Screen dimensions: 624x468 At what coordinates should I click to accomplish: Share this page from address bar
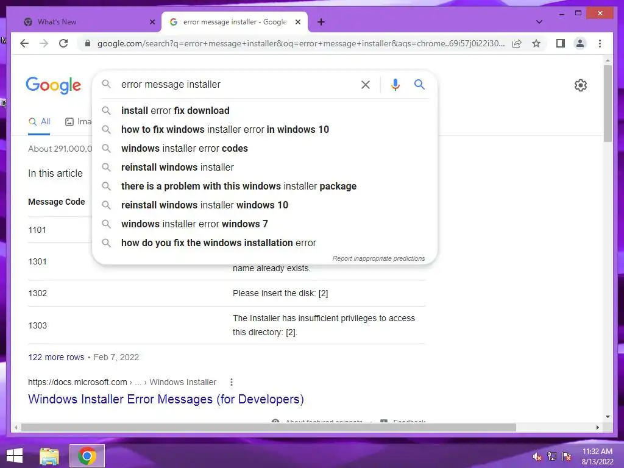tap(517, 43)
